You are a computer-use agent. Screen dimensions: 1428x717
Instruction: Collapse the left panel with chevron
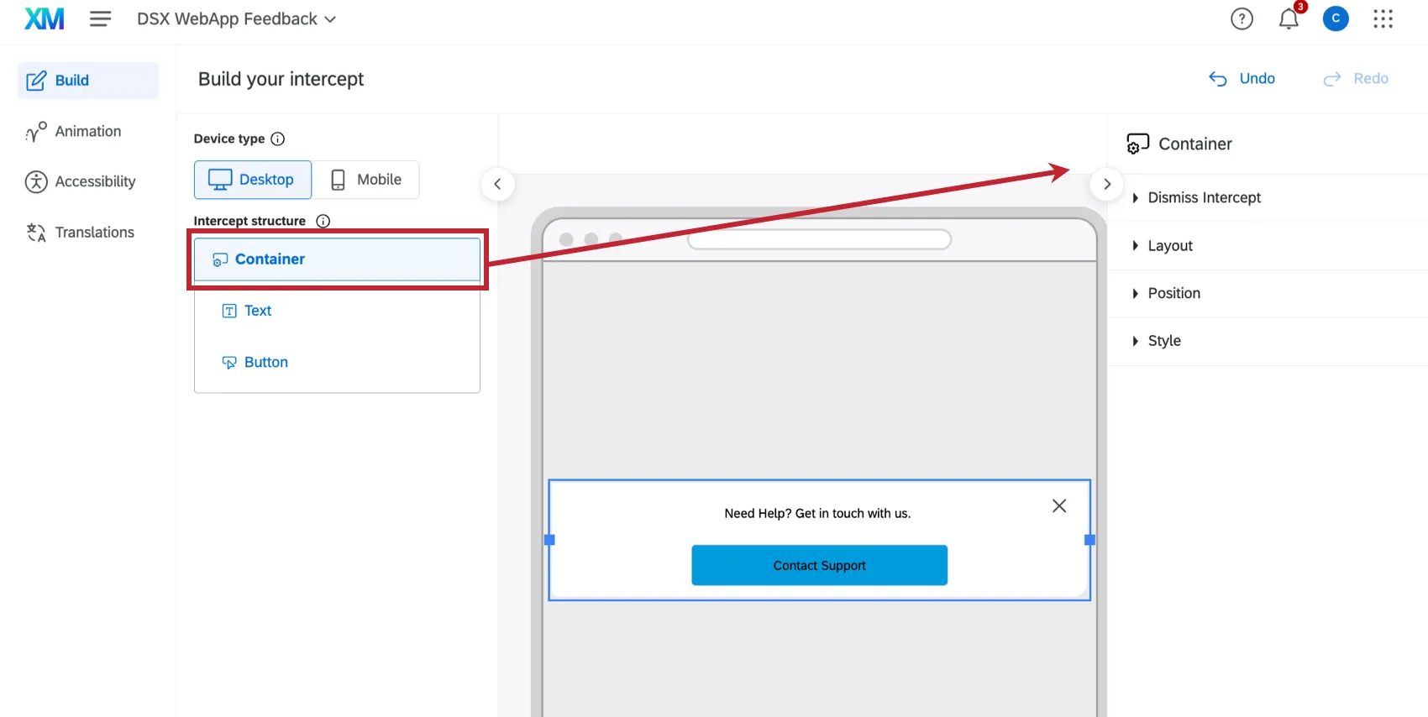[x=497, y=184]
